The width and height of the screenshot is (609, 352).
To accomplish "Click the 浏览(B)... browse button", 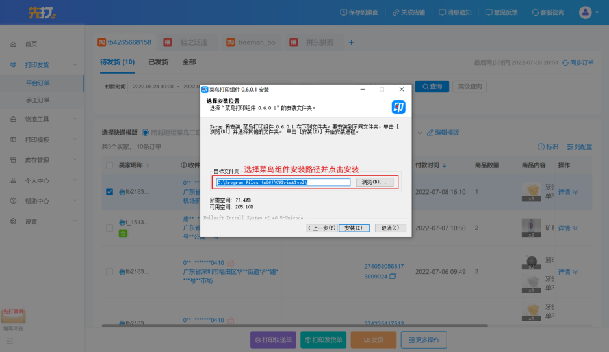I will coord(374,182).
